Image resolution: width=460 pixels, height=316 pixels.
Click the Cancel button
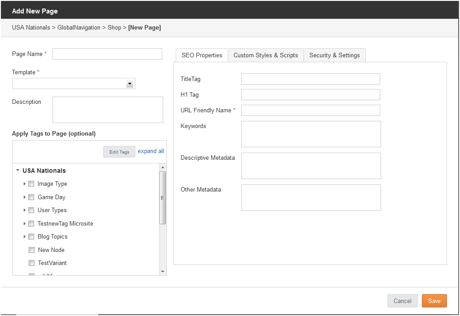(403, 301)
